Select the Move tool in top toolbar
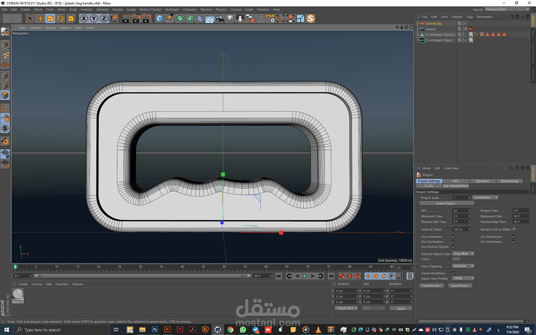Image resolution: width=536 pixels, height=335 pixels. click(40, 18)
